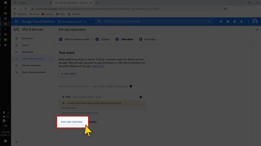Jump to the Scopes step

tap(105, 39)
